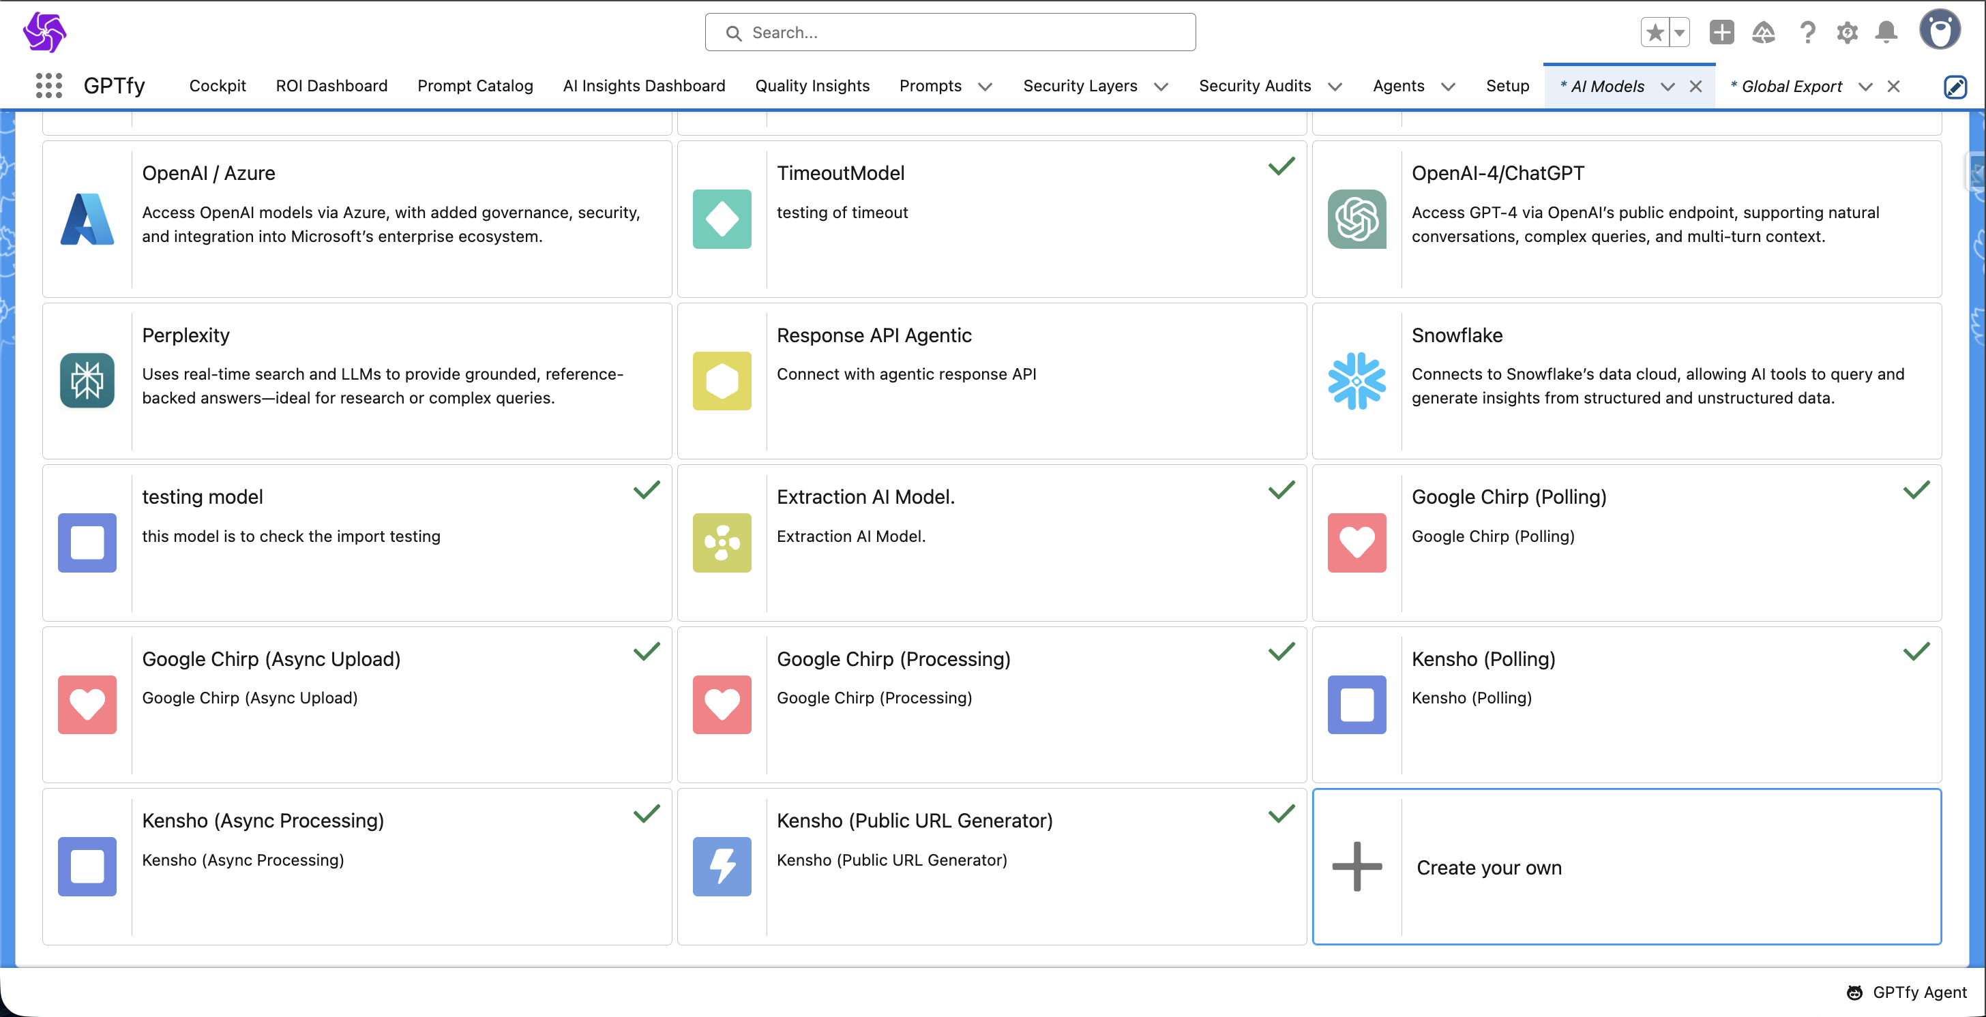Click the global Search field
This screenshot has width=1986, height=1017.
tap(950, 32)
